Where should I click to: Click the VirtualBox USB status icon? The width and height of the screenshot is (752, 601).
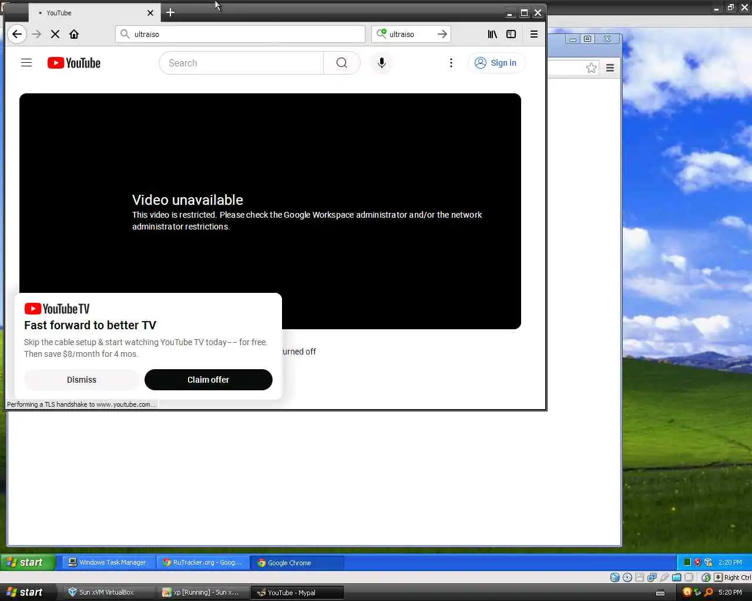pos(664,578)
